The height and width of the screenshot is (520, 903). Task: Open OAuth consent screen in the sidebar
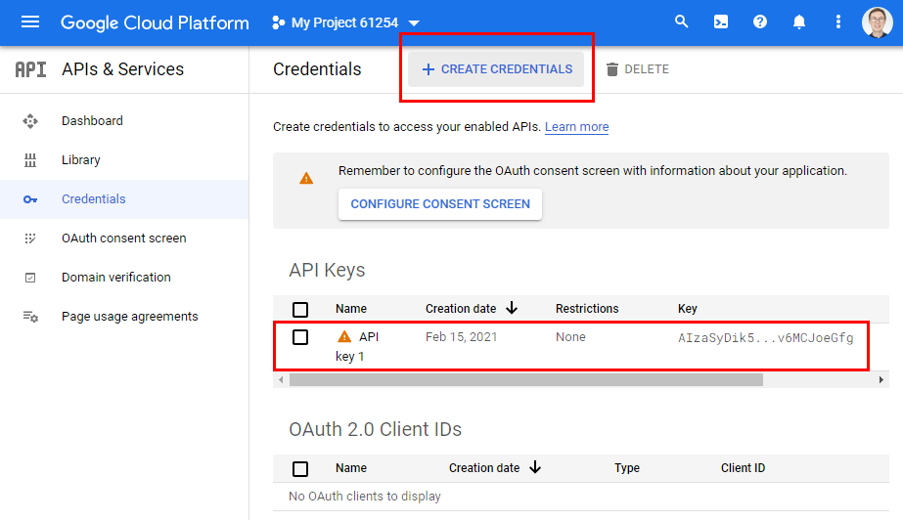pyautogui.click(x=124, y=238)
